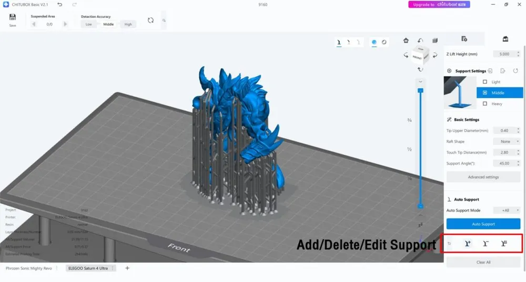Switch to the ELEGOO Saturn 4 Ultra tab
This screenshot has height=282, width=526.
click(87, 268)
